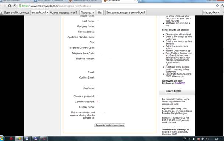Click the zeekrewards.com address bar URL
The width and height of the screenshot is (224, 141).
57,6
